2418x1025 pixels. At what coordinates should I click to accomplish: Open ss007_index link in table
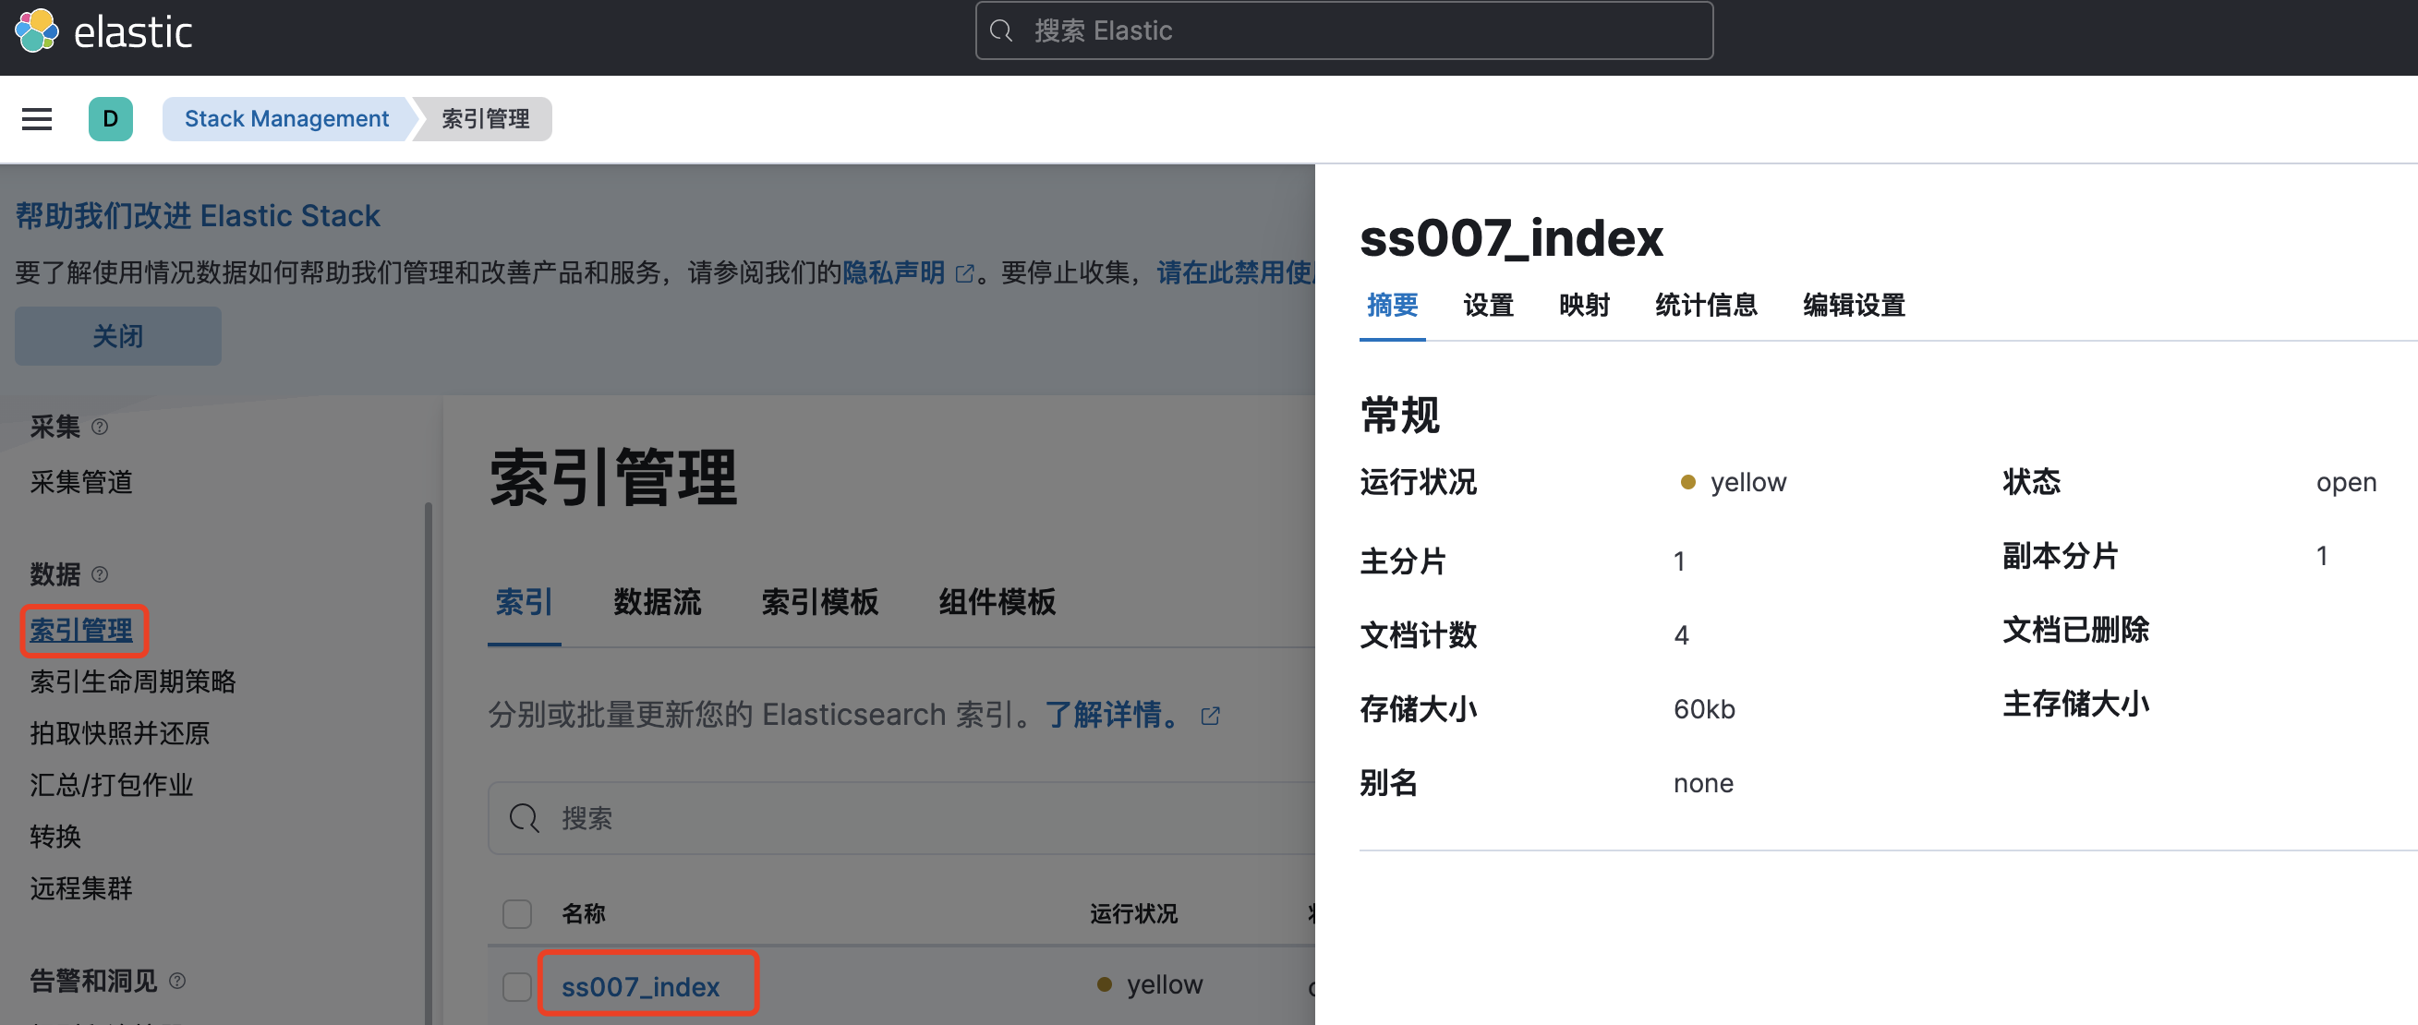tap(640, 986)
